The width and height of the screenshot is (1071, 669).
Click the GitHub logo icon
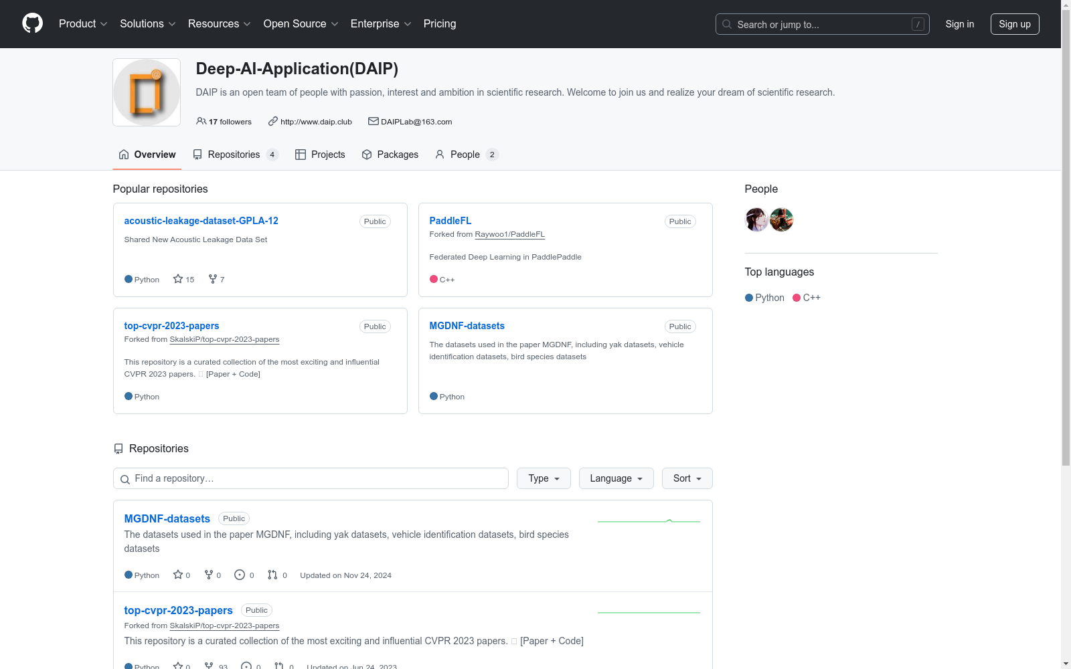point(32,23)
